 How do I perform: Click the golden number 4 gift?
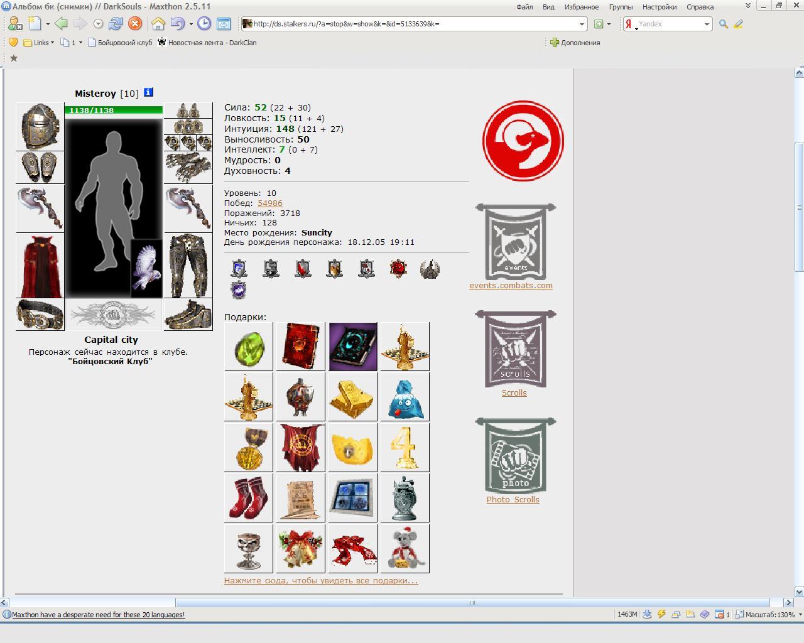[405, 446]
